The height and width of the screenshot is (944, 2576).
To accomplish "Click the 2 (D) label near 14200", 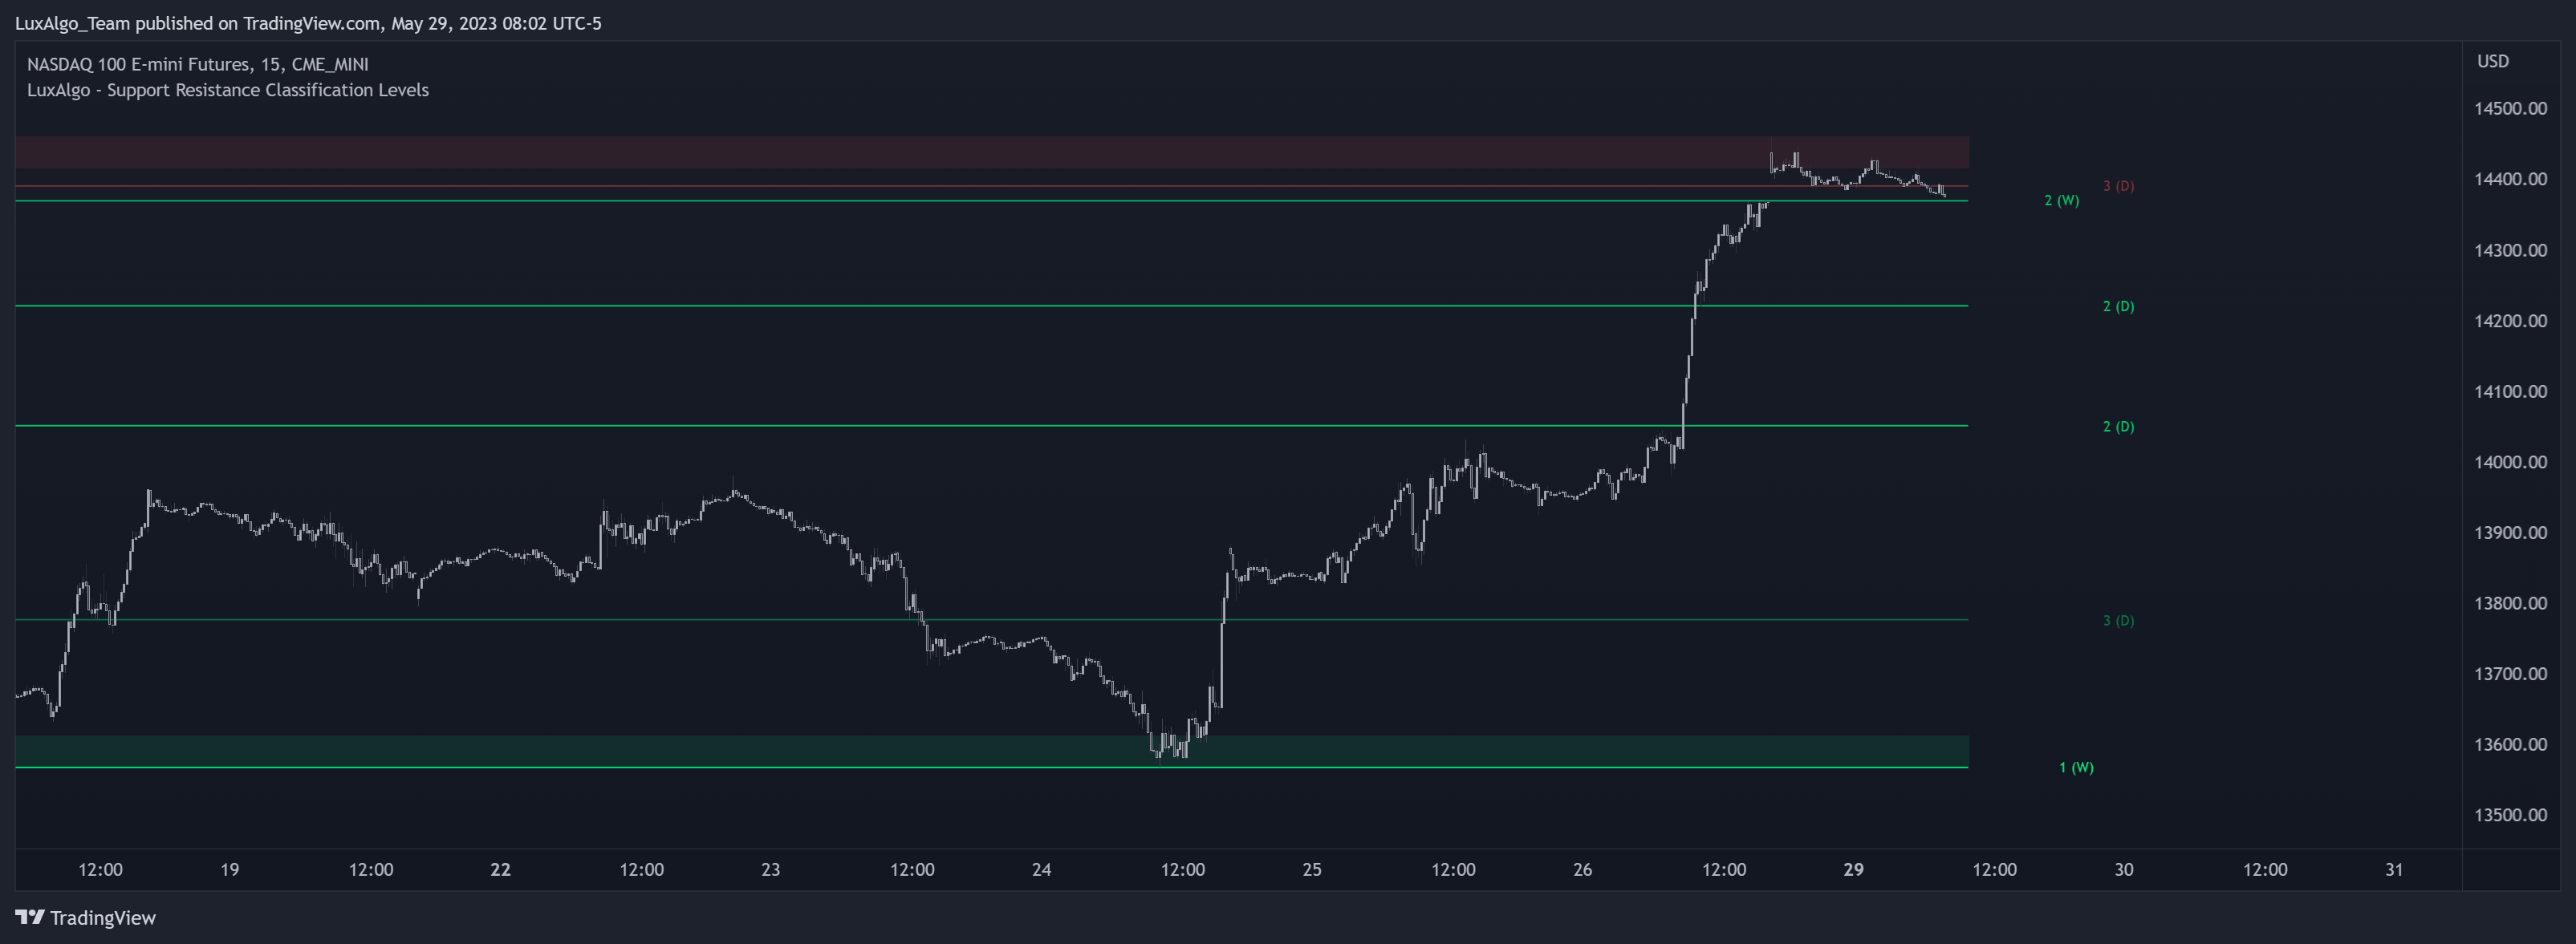I will (x=2118, y=306).
